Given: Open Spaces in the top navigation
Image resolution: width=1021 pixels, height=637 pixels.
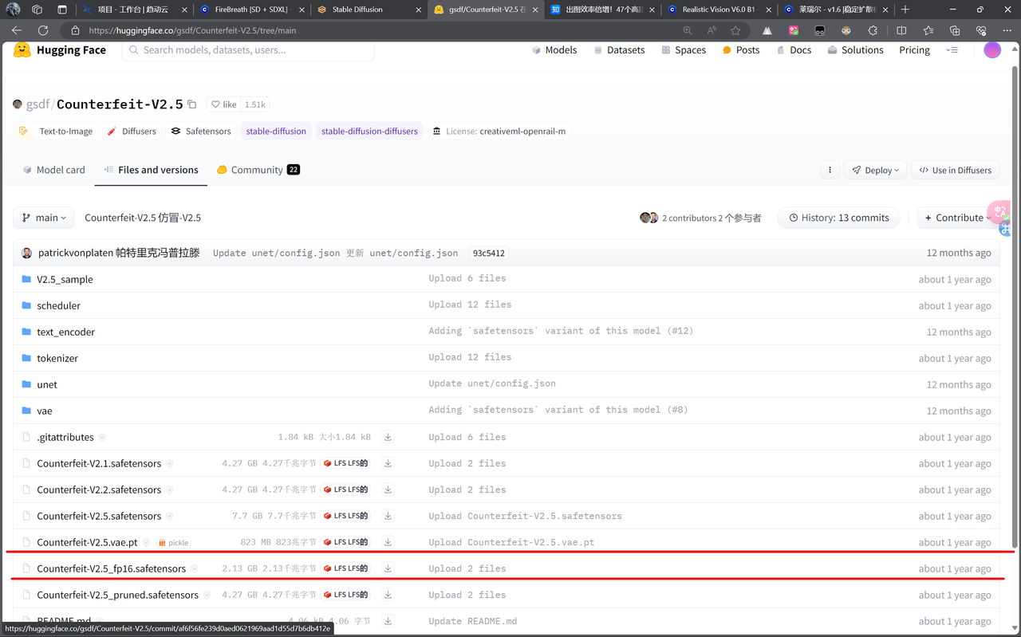Looking at the screenshot, I should coord(684,49).
